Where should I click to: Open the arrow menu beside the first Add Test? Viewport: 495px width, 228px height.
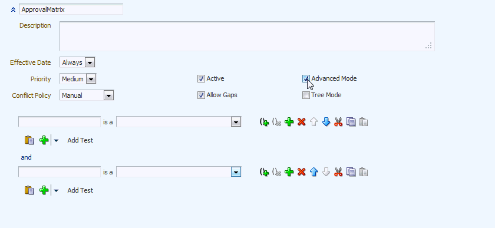click(56, 140)
